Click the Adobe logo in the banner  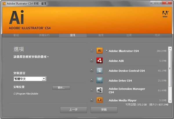[165, 14]
